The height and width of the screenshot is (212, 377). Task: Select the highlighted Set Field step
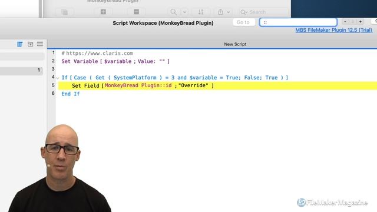217,85
